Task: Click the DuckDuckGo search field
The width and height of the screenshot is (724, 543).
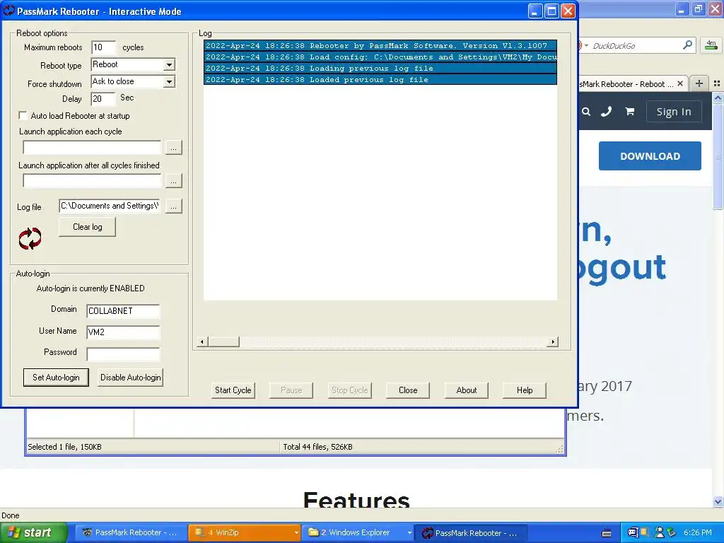Action: click(x=636, y=45)
